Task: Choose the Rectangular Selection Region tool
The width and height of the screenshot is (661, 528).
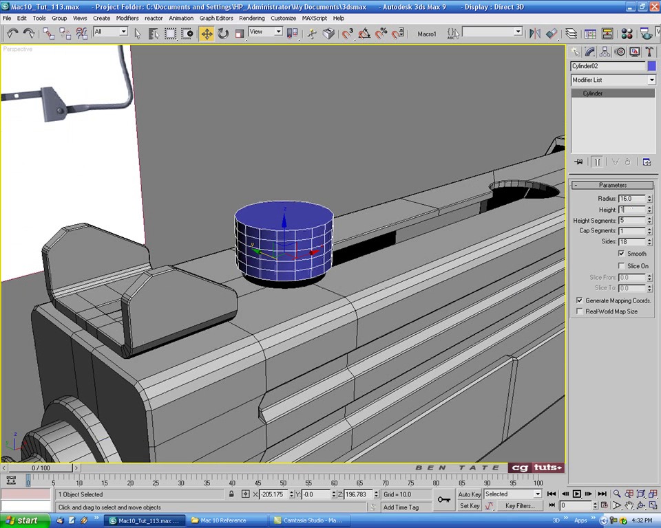Action: click(x=170, y=34)
